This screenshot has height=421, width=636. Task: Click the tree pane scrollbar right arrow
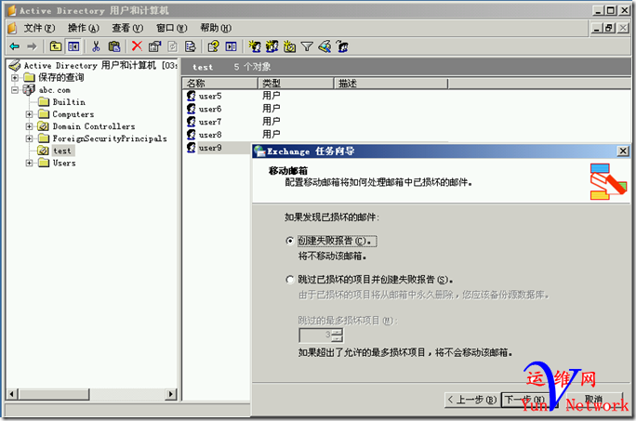[x=171, y=394]
